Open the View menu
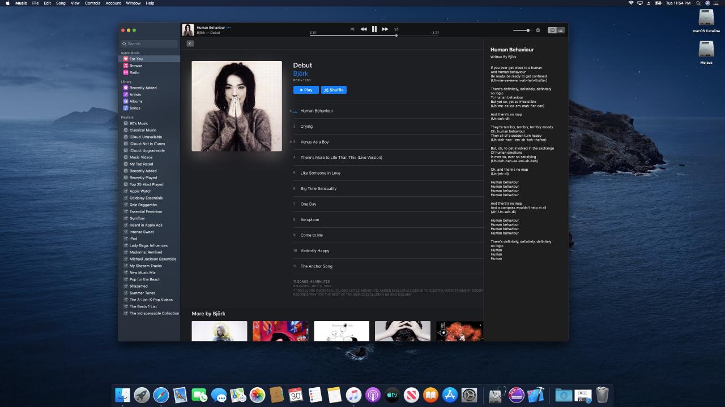 click(x=75, y=3)
